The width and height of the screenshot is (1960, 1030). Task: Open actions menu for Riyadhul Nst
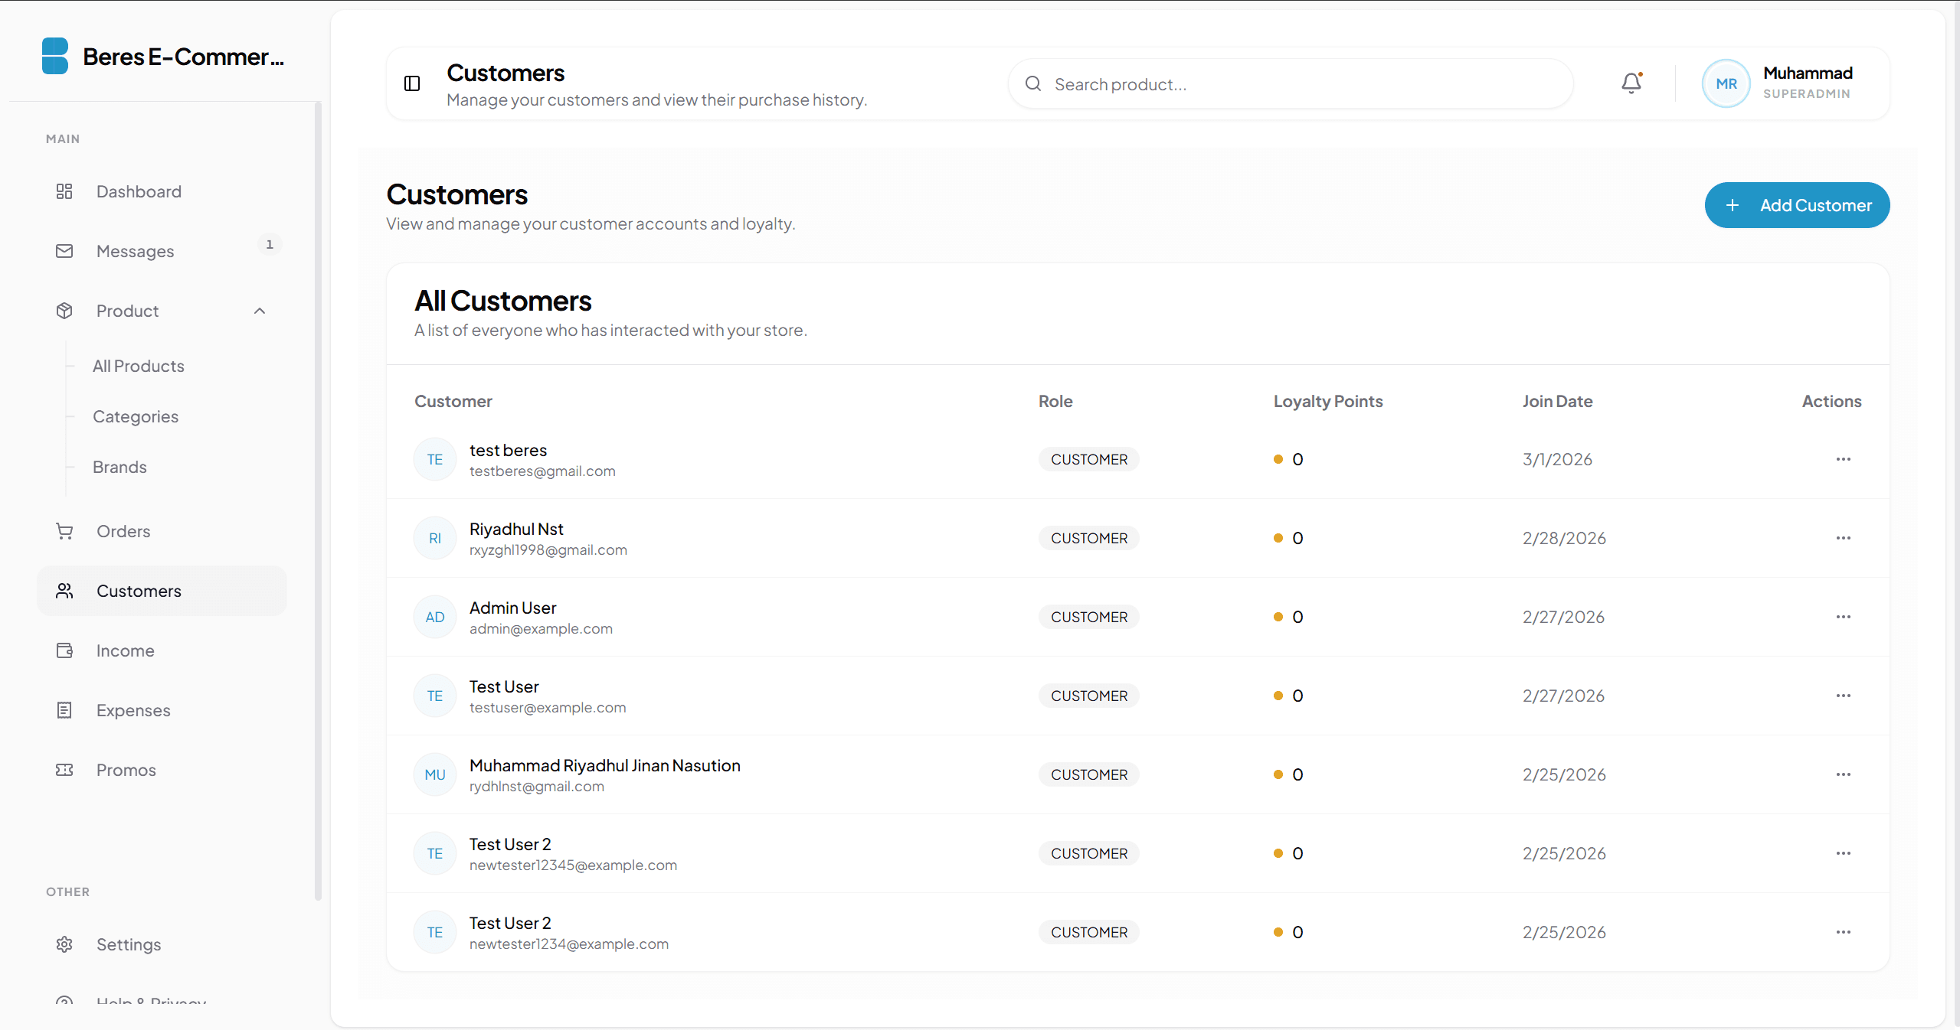point(1844,538)
